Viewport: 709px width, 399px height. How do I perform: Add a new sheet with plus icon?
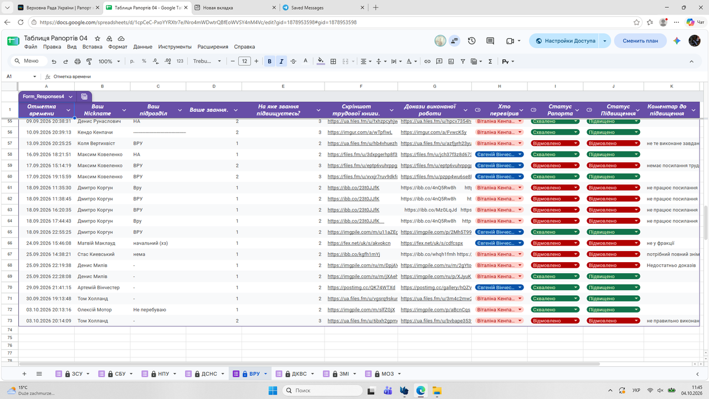tap(24, 374)
